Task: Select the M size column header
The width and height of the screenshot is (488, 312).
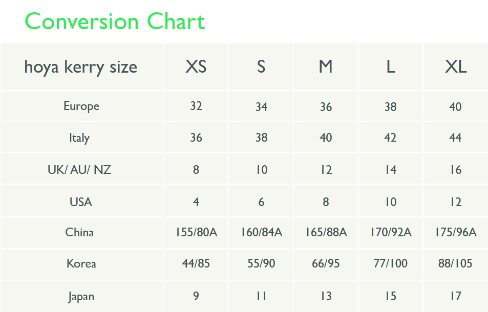Action: click(326, 66)
